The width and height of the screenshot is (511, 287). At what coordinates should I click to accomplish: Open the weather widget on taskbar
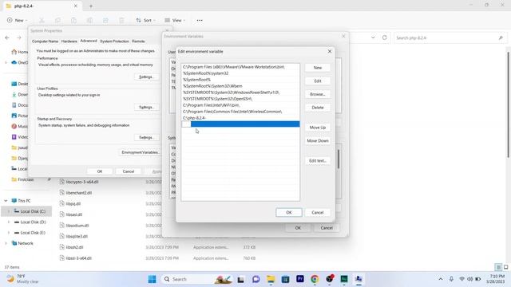[23, 279]
